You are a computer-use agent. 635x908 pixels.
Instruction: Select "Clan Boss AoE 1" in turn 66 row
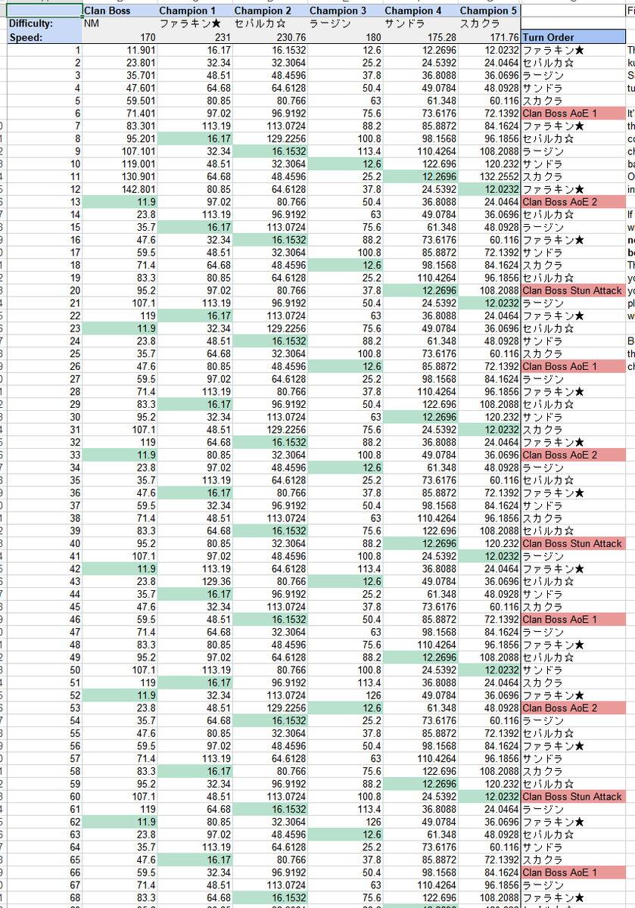coord(573,872)
